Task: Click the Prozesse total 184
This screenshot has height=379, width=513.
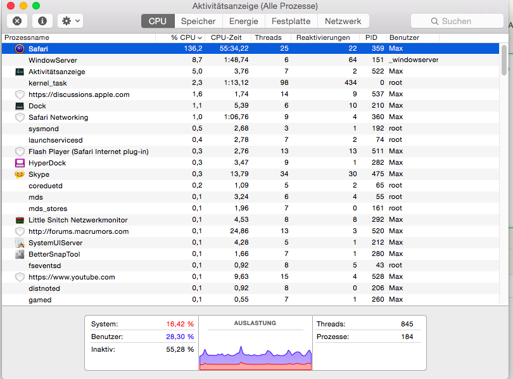Action: (x=407, y=337)
